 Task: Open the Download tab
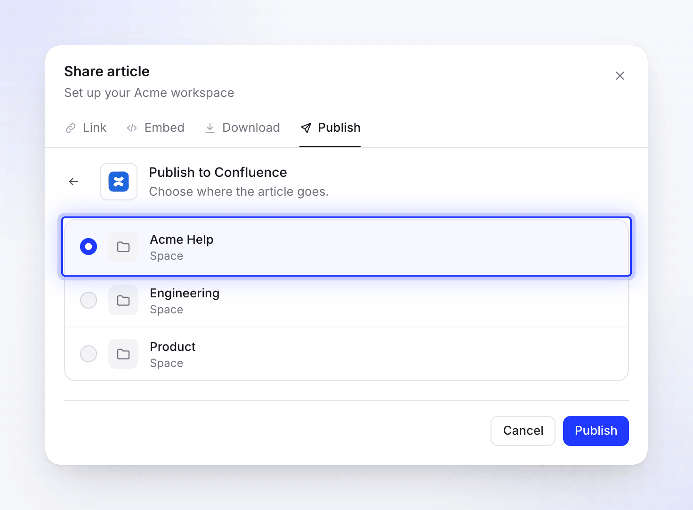click(x=242, y=128)
